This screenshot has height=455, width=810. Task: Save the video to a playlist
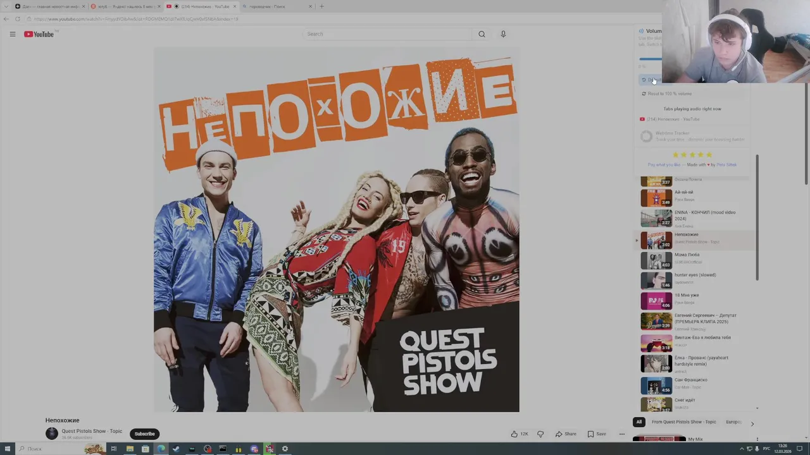(597, 434)
